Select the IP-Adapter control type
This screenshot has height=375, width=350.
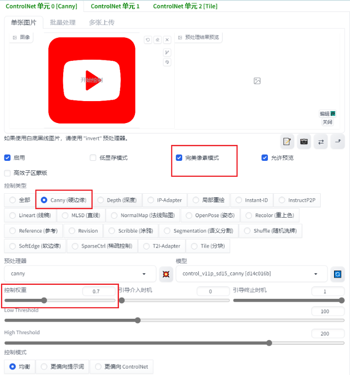coord(165,200)
